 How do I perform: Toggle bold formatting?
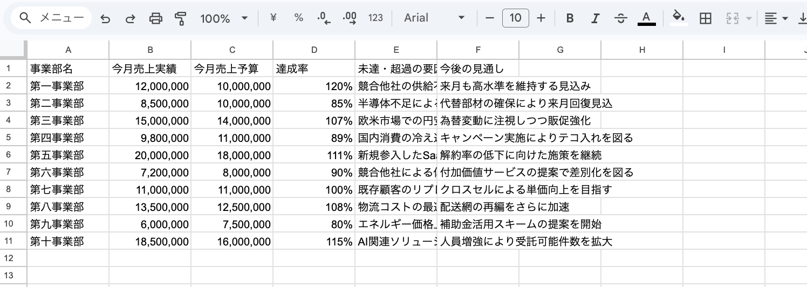coord(570,18)
